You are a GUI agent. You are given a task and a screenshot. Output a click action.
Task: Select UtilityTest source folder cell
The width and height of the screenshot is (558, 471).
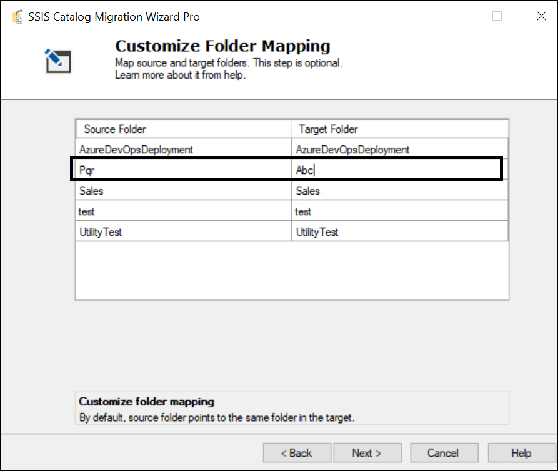[x=184, y=232]
